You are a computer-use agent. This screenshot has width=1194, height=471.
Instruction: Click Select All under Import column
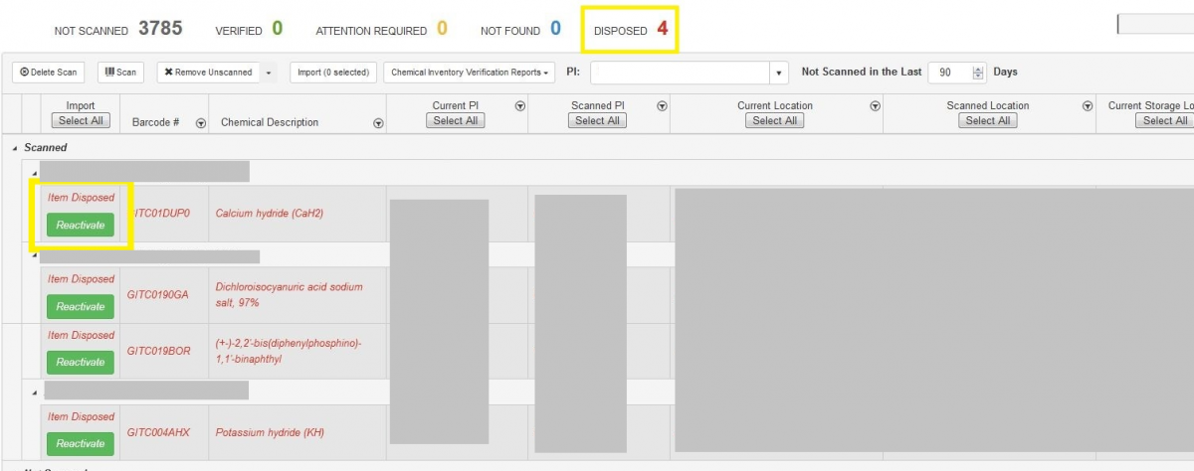(x=81, y=121)
